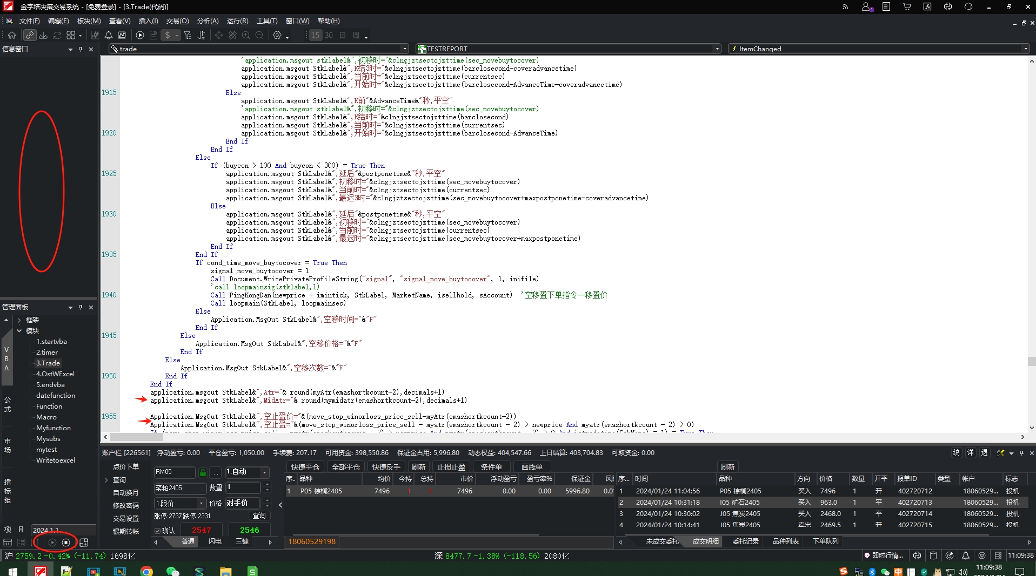Toggle the link icon in the toolbar
The width and height of the screenshot is (1036, 576).
pyautogui.click(x=29, y=35)
